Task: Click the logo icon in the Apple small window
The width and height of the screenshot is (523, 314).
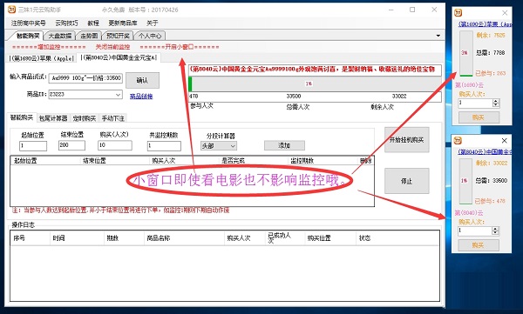Action: point(458,13)
